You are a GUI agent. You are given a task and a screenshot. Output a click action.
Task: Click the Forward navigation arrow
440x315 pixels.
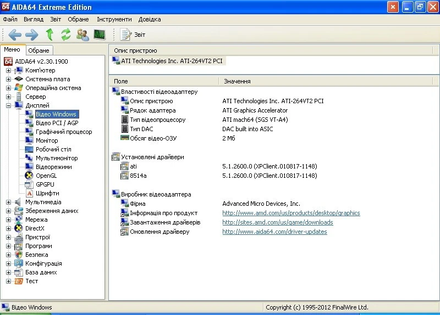31,35
